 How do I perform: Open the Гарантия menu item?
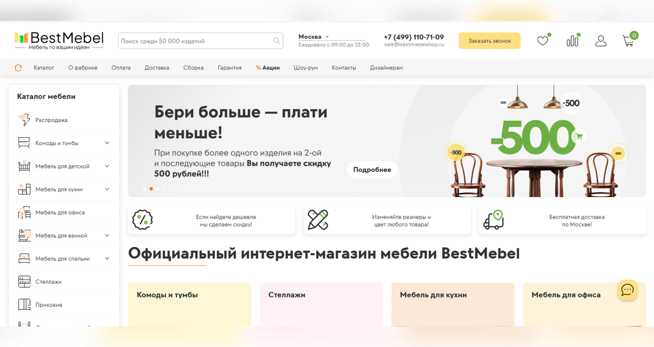pyautogui.click(x=229, y=67)
